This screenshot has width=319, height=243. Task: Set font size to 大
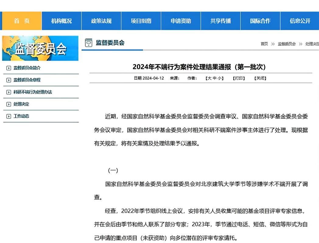click(x=209, y=78)
